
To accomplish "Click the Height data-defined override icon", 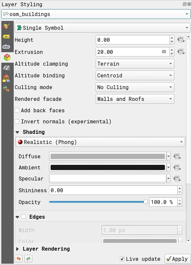I will click(181, 40).
